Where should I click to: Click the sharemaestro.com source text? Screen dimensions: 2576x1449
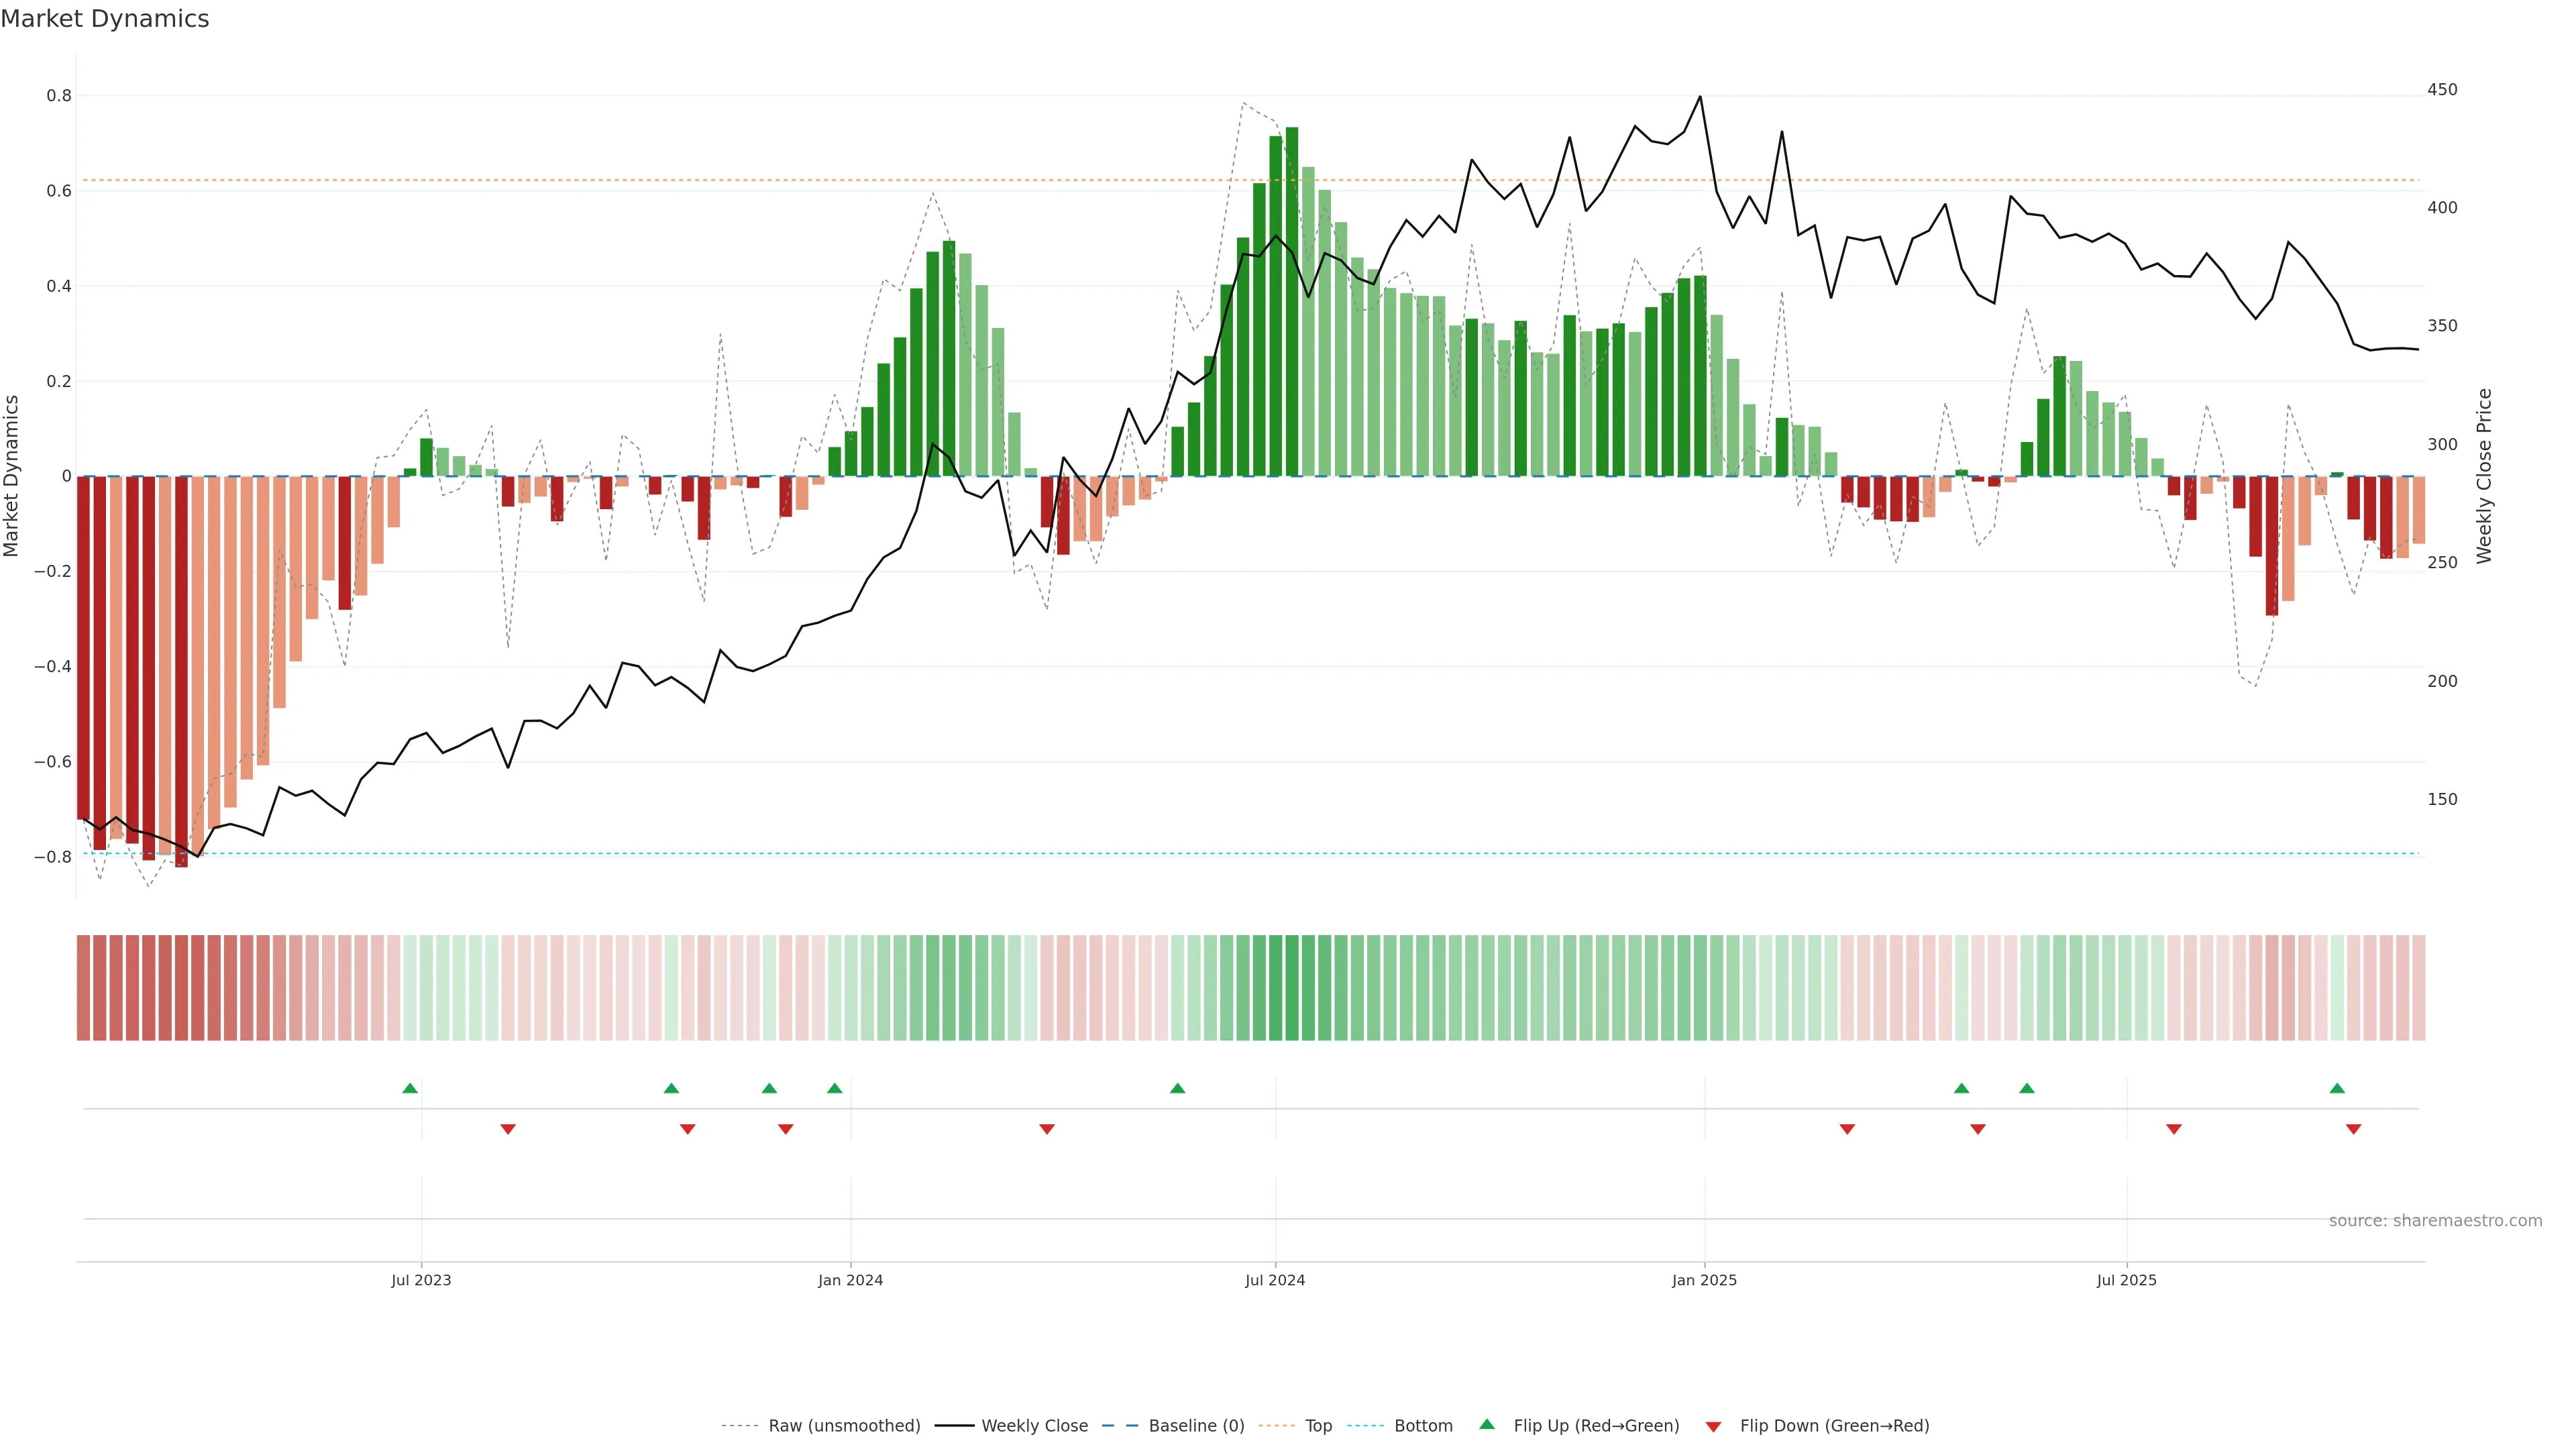click(x=2435, y=1221)
